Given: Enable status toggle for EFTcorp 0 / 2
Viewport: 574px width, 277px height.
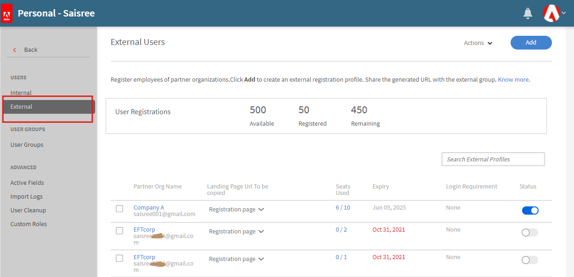Looking at the screenshot, I should (x=529, y=233).
